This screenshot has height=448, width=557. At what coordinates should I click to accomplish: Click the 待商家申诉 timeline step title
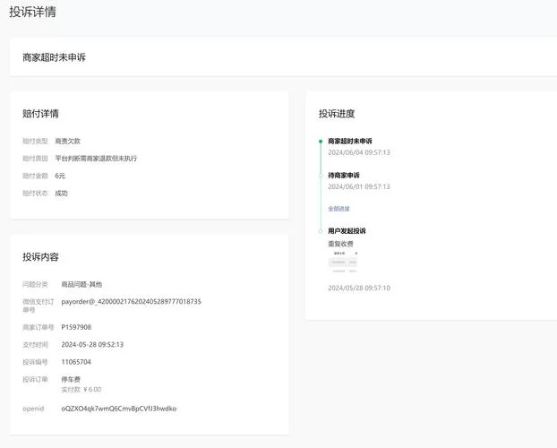344,176
